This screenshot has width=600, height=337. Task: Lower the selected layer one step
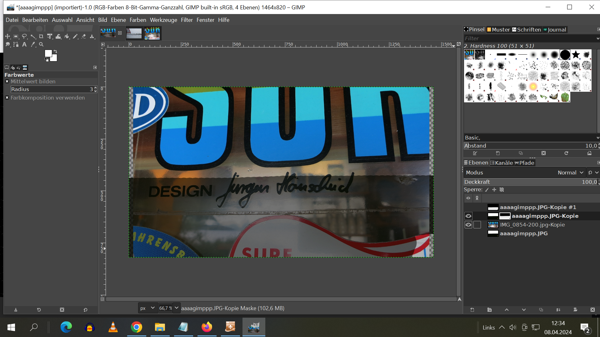coord(524,310)
